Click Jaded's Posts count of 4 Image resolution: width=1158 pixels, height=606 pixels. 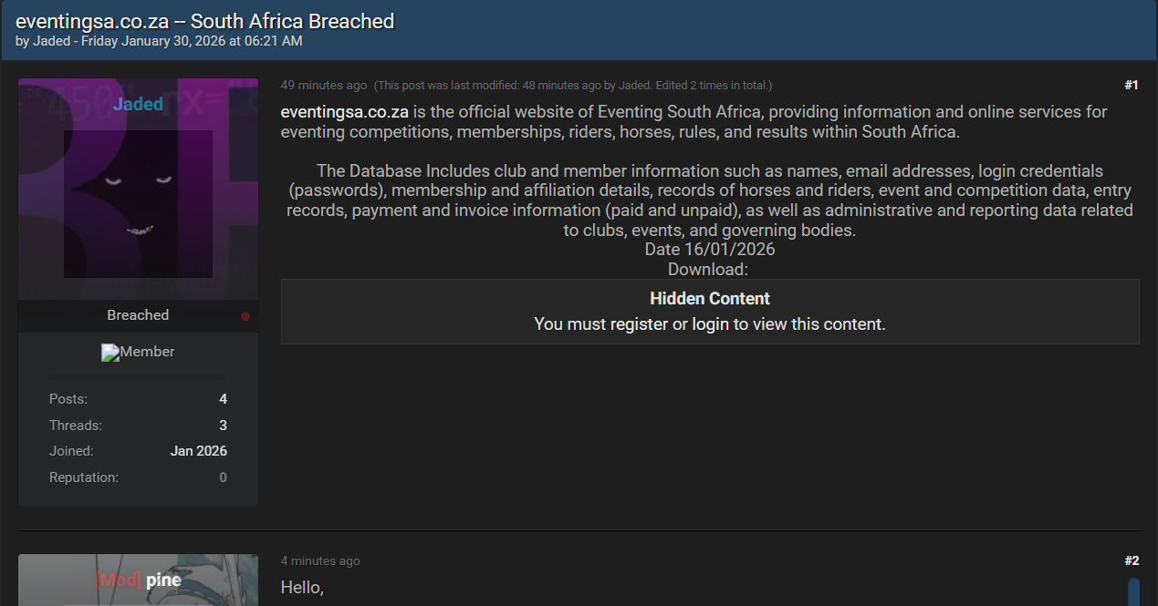coord(223,399)
